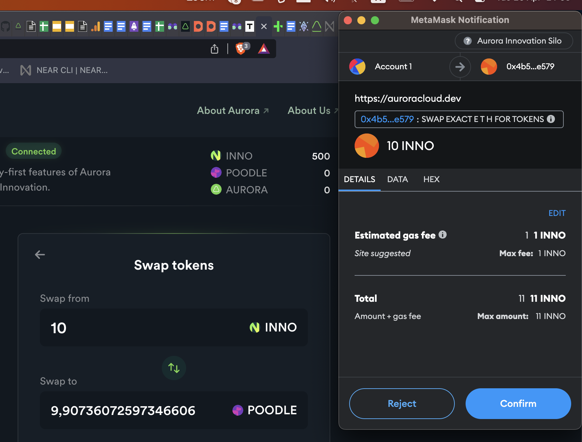This screenshot has width=582, height=442.
Task: Open the white T icon tab
Action: point(250,26)
